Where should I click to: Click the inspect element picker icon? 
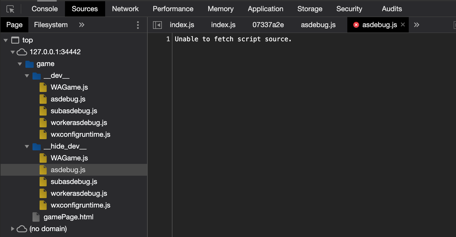pos(10,9)
